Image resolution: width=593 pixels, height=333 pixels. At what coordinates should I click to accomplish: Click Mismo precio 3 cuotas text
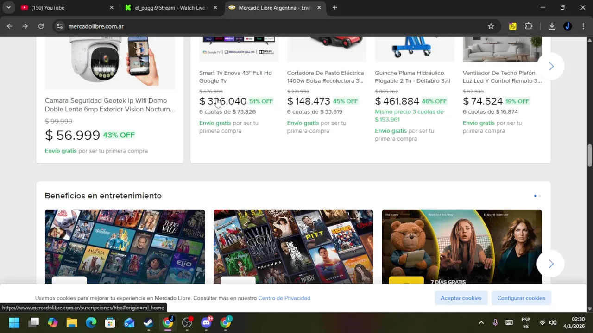pyautogui.click(x=409, y=116)
